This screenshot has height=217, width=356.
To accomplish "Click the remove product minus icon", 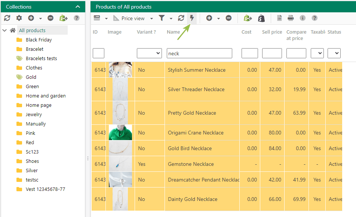I will point(228,18).
